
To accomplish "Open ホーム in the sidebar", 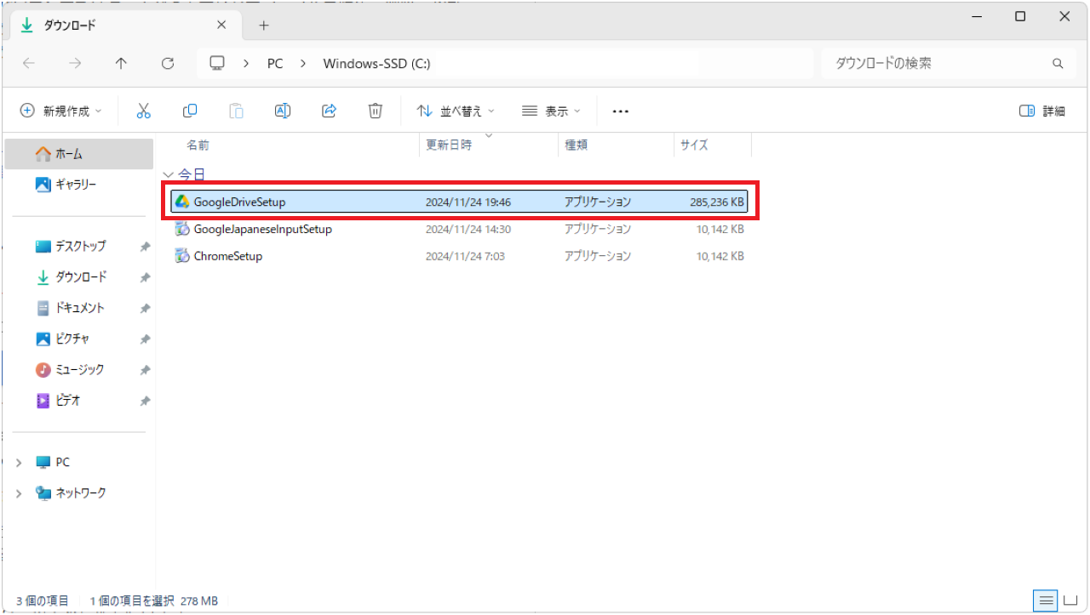I will [x=80, y=154].
